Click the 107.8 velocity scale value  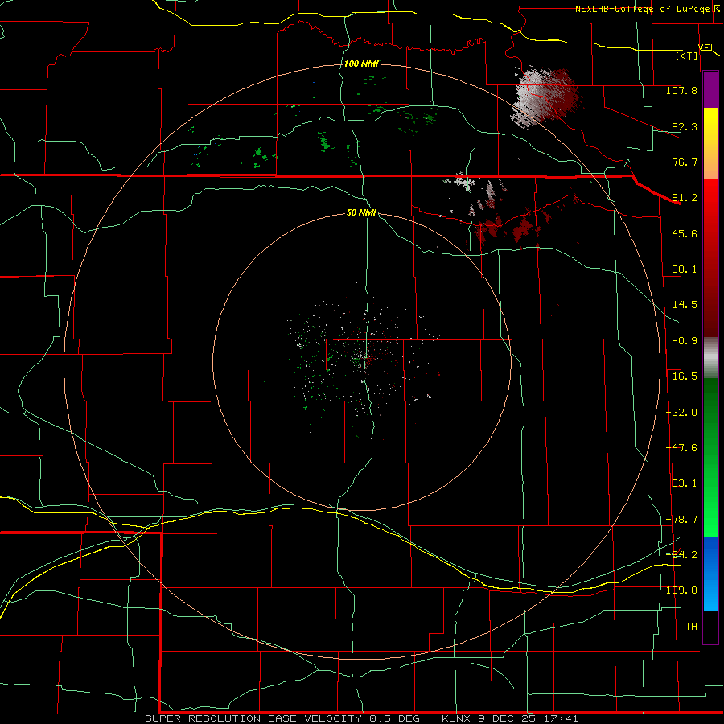click(681, 90)
